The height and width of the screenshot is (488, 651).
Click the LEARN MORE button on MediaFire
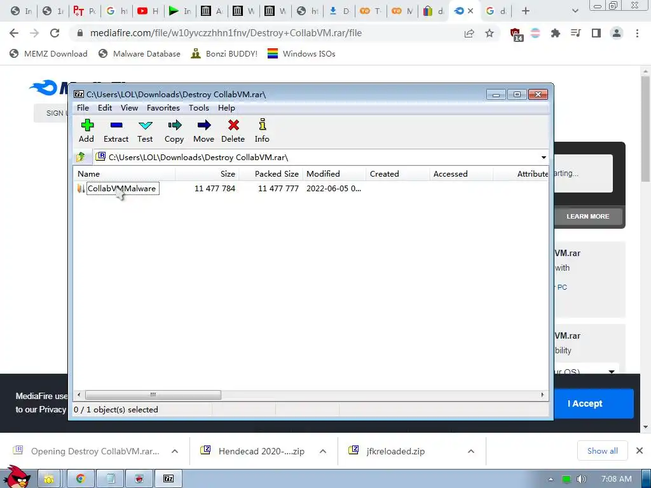pos(588,216)
